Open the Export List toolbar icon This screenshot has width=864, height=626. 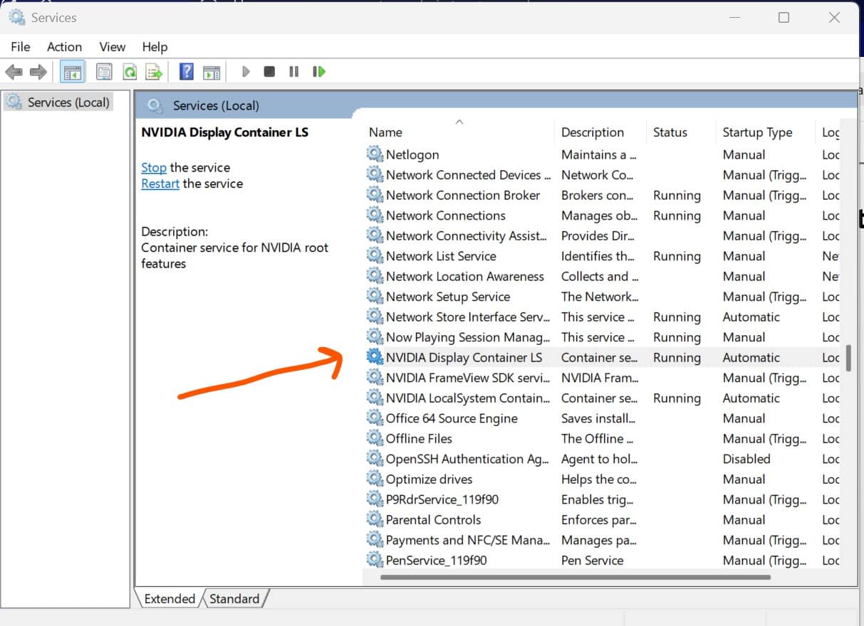[x=155, y=71]
